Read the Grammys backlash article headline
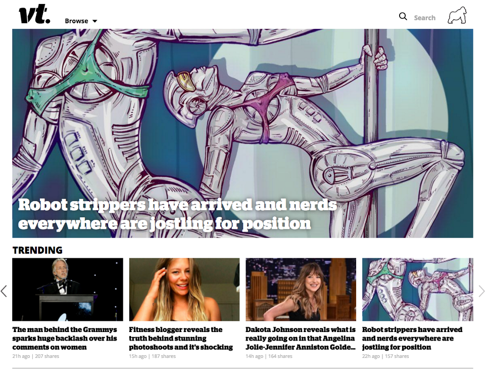 click(x=65, y=338)
